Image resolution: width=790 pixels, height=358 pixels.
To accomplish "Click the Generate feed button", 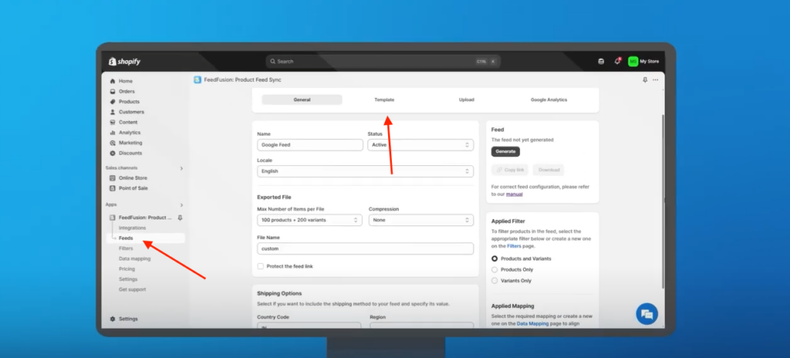I will point(505,151).
